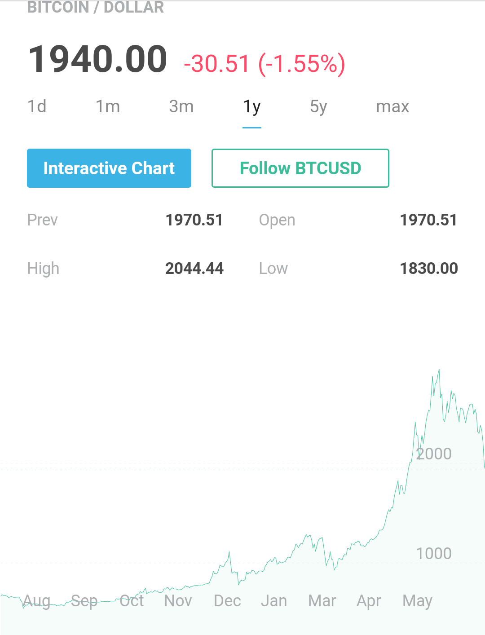Open the Interactive Chart

tap(109, 168)
